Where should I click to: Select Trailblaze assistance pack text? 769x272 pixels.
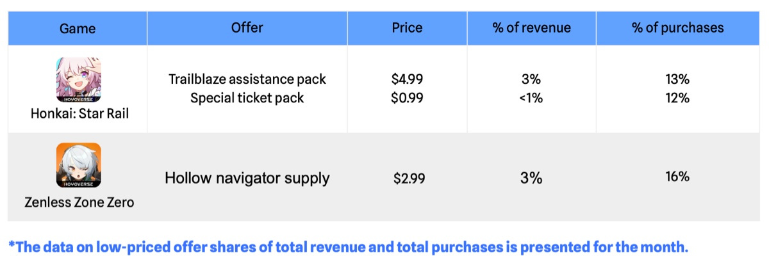(x=247, y=79)
